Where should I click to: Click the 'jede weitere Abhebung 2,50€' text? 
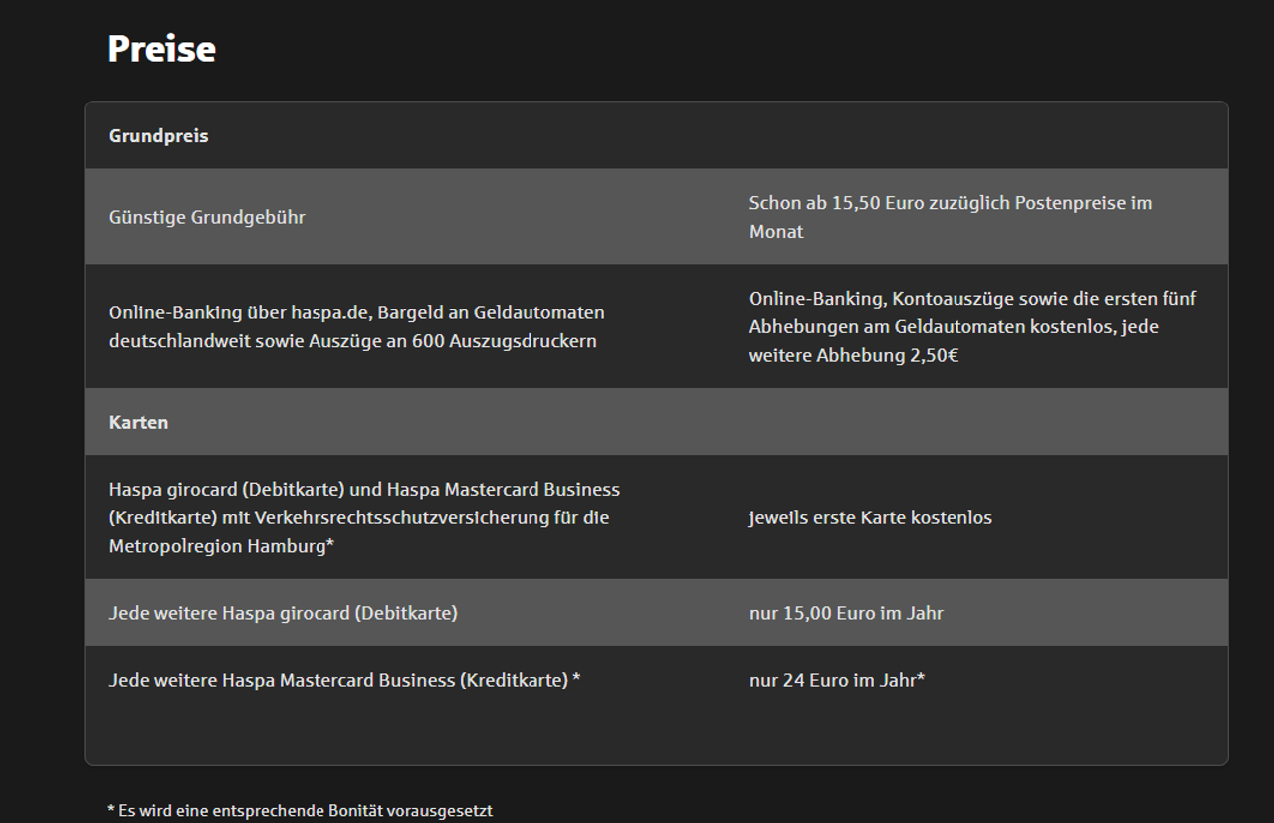854,355
